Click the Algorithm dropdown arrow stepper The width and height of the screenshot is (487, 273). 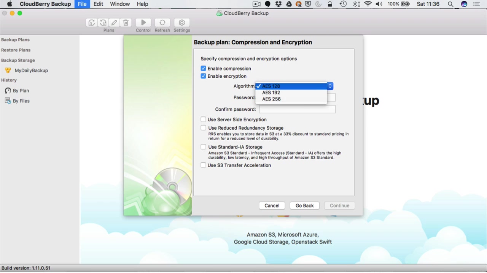point(330,86)
